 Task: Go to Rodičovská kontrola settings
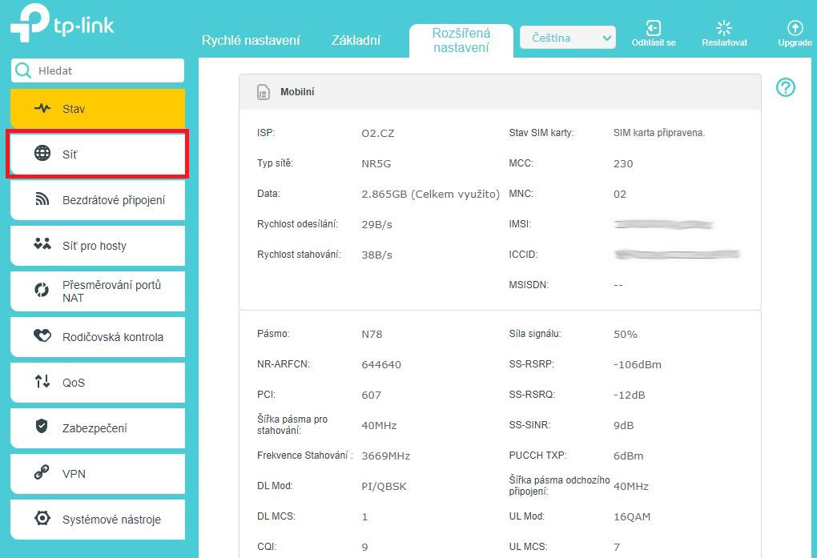coord(98,337)
